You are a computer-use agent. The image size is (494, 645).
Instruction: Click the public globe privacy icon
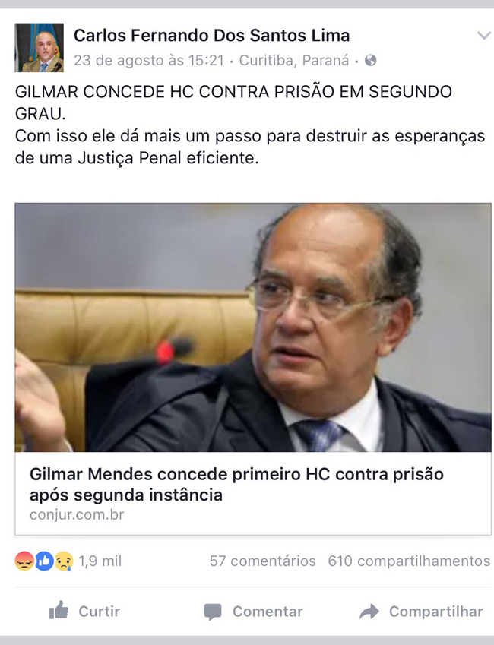(371, 61)
